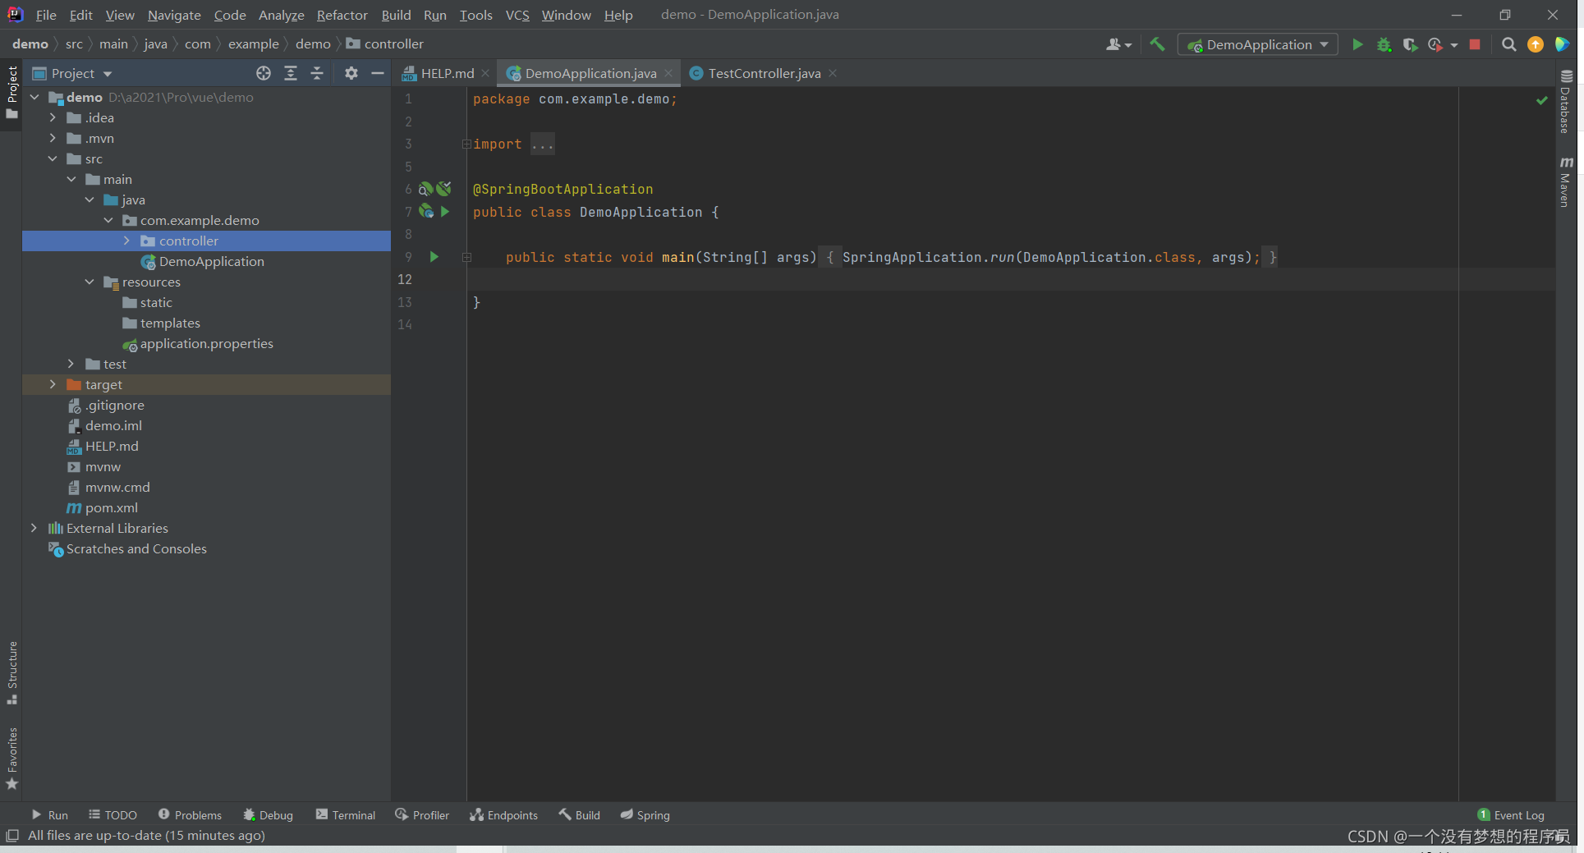Open the run configurations dropdown
This screenshot has height=853, width=1584.
(x=1257, y=44)
